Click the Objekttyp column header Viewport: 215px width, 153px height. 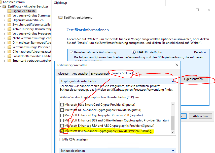pyautogui.click(x=60, y=3)
